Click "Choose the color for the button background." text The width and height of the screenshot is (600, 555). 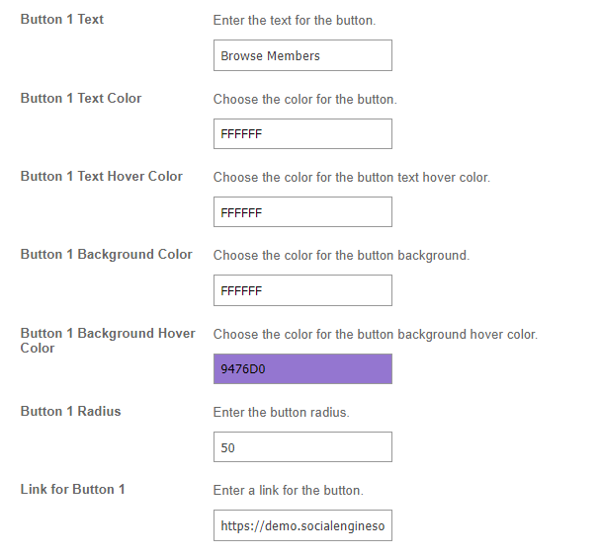pyautogui.click(x=341, y=255)
